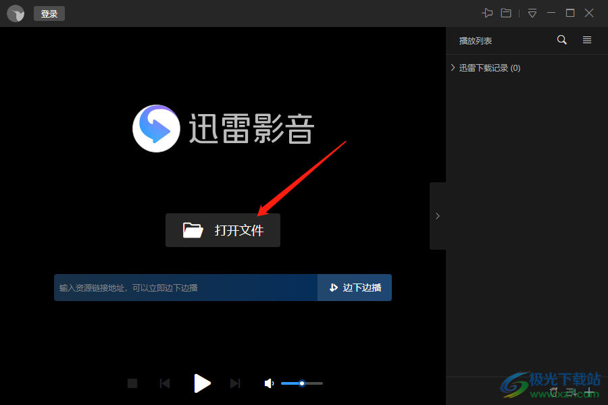This screenshot has height=405, width=608.
Task: Click the 边下边播 button
Action: pyautogui.click(x=355, y=288)
